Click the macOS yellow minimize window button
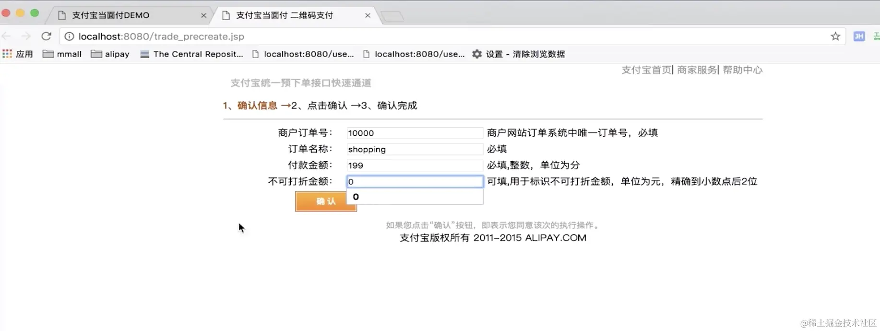Screen dimensions: 880x331 [20, 13]
